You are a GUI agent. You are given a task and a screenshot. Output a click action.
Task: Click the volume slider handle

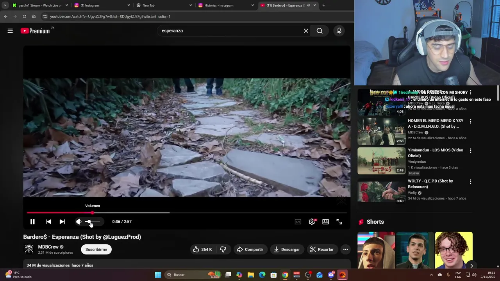pyautogui.click(x=88, y=222)
